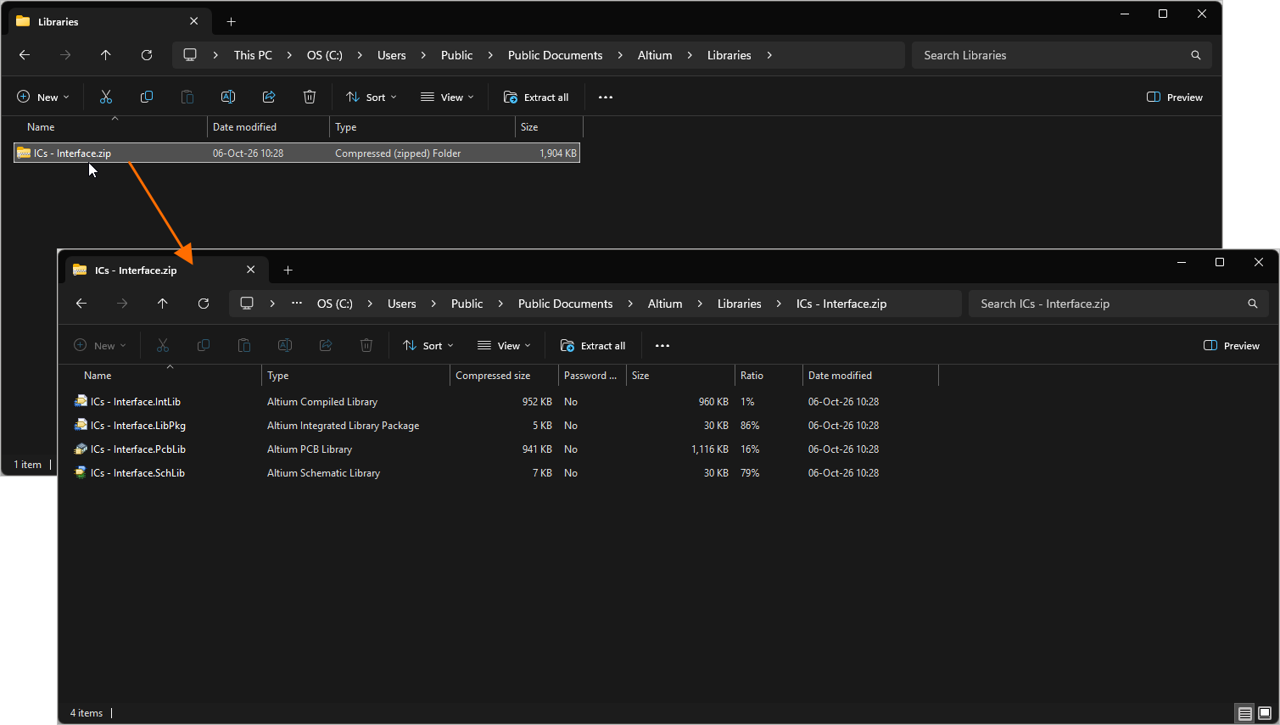Open See more options in zip window toolbar
The height and width of the screenshot is (725, 1280).
[662, 346]
